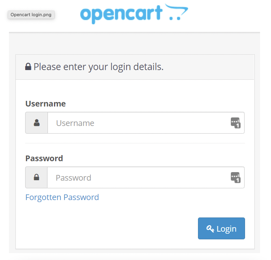Click the key icon on Login button
Image resolution: width=271 pixels, height=260 pixels.
210,229
